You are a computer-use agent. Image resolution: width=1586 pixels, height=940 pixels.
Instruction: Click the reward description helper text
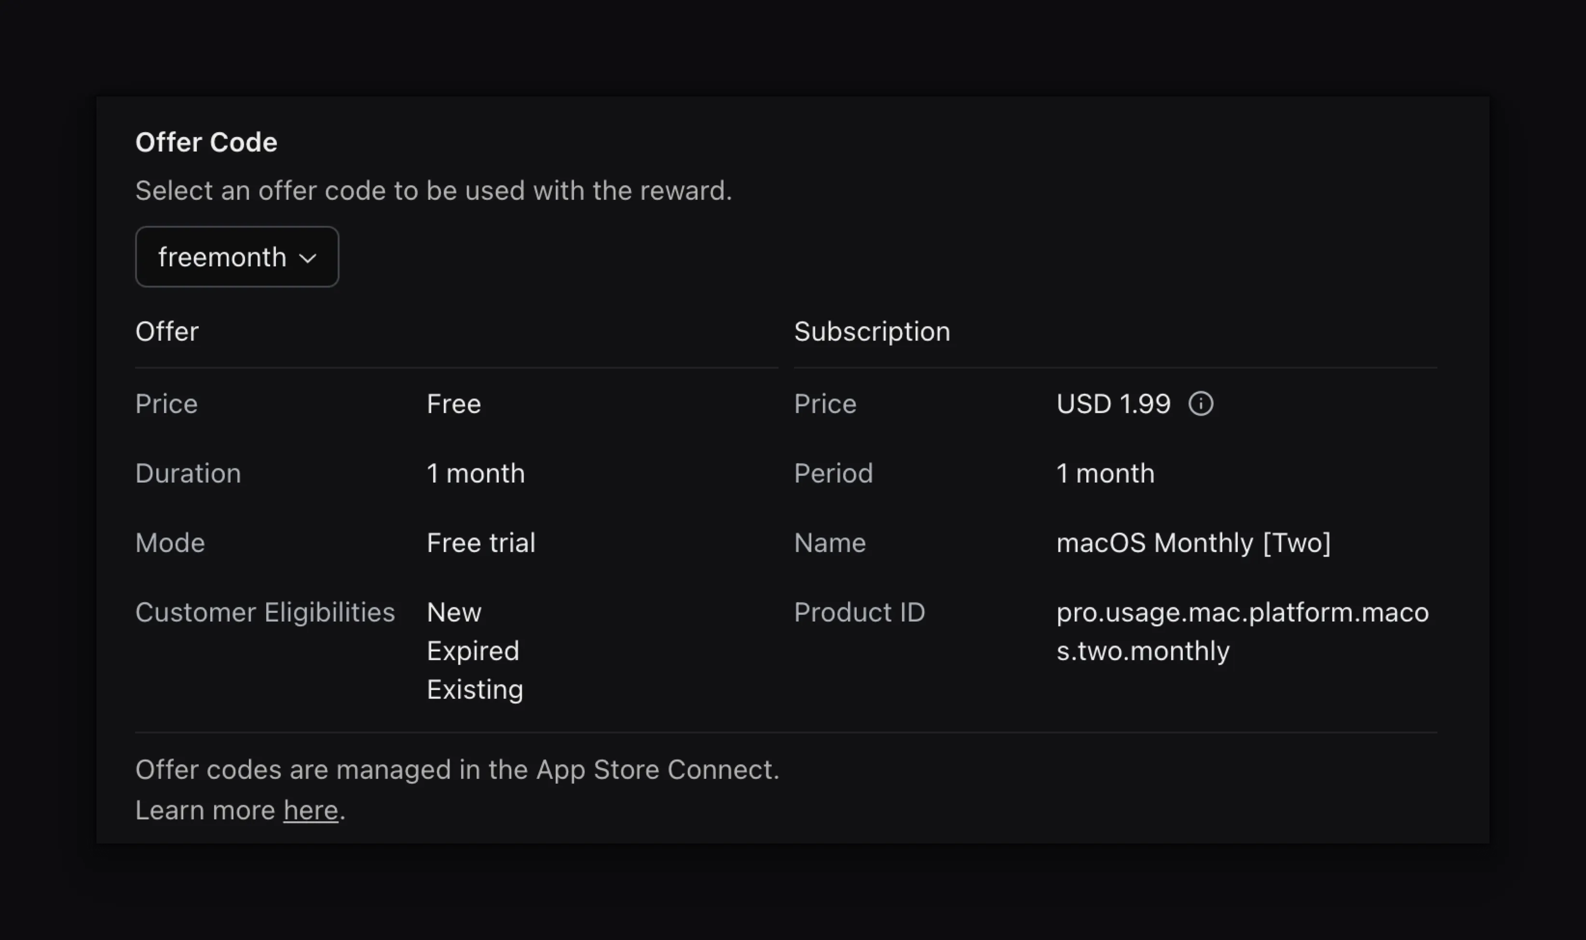pos(434,190)
